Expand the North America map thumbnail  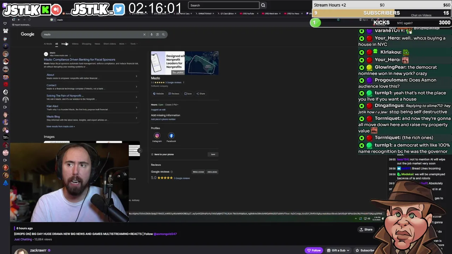202,63
